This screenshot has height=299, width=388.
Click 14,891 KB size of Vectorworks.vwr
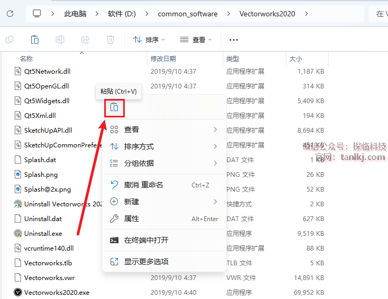pyautogui.click(x=309, y=278)
